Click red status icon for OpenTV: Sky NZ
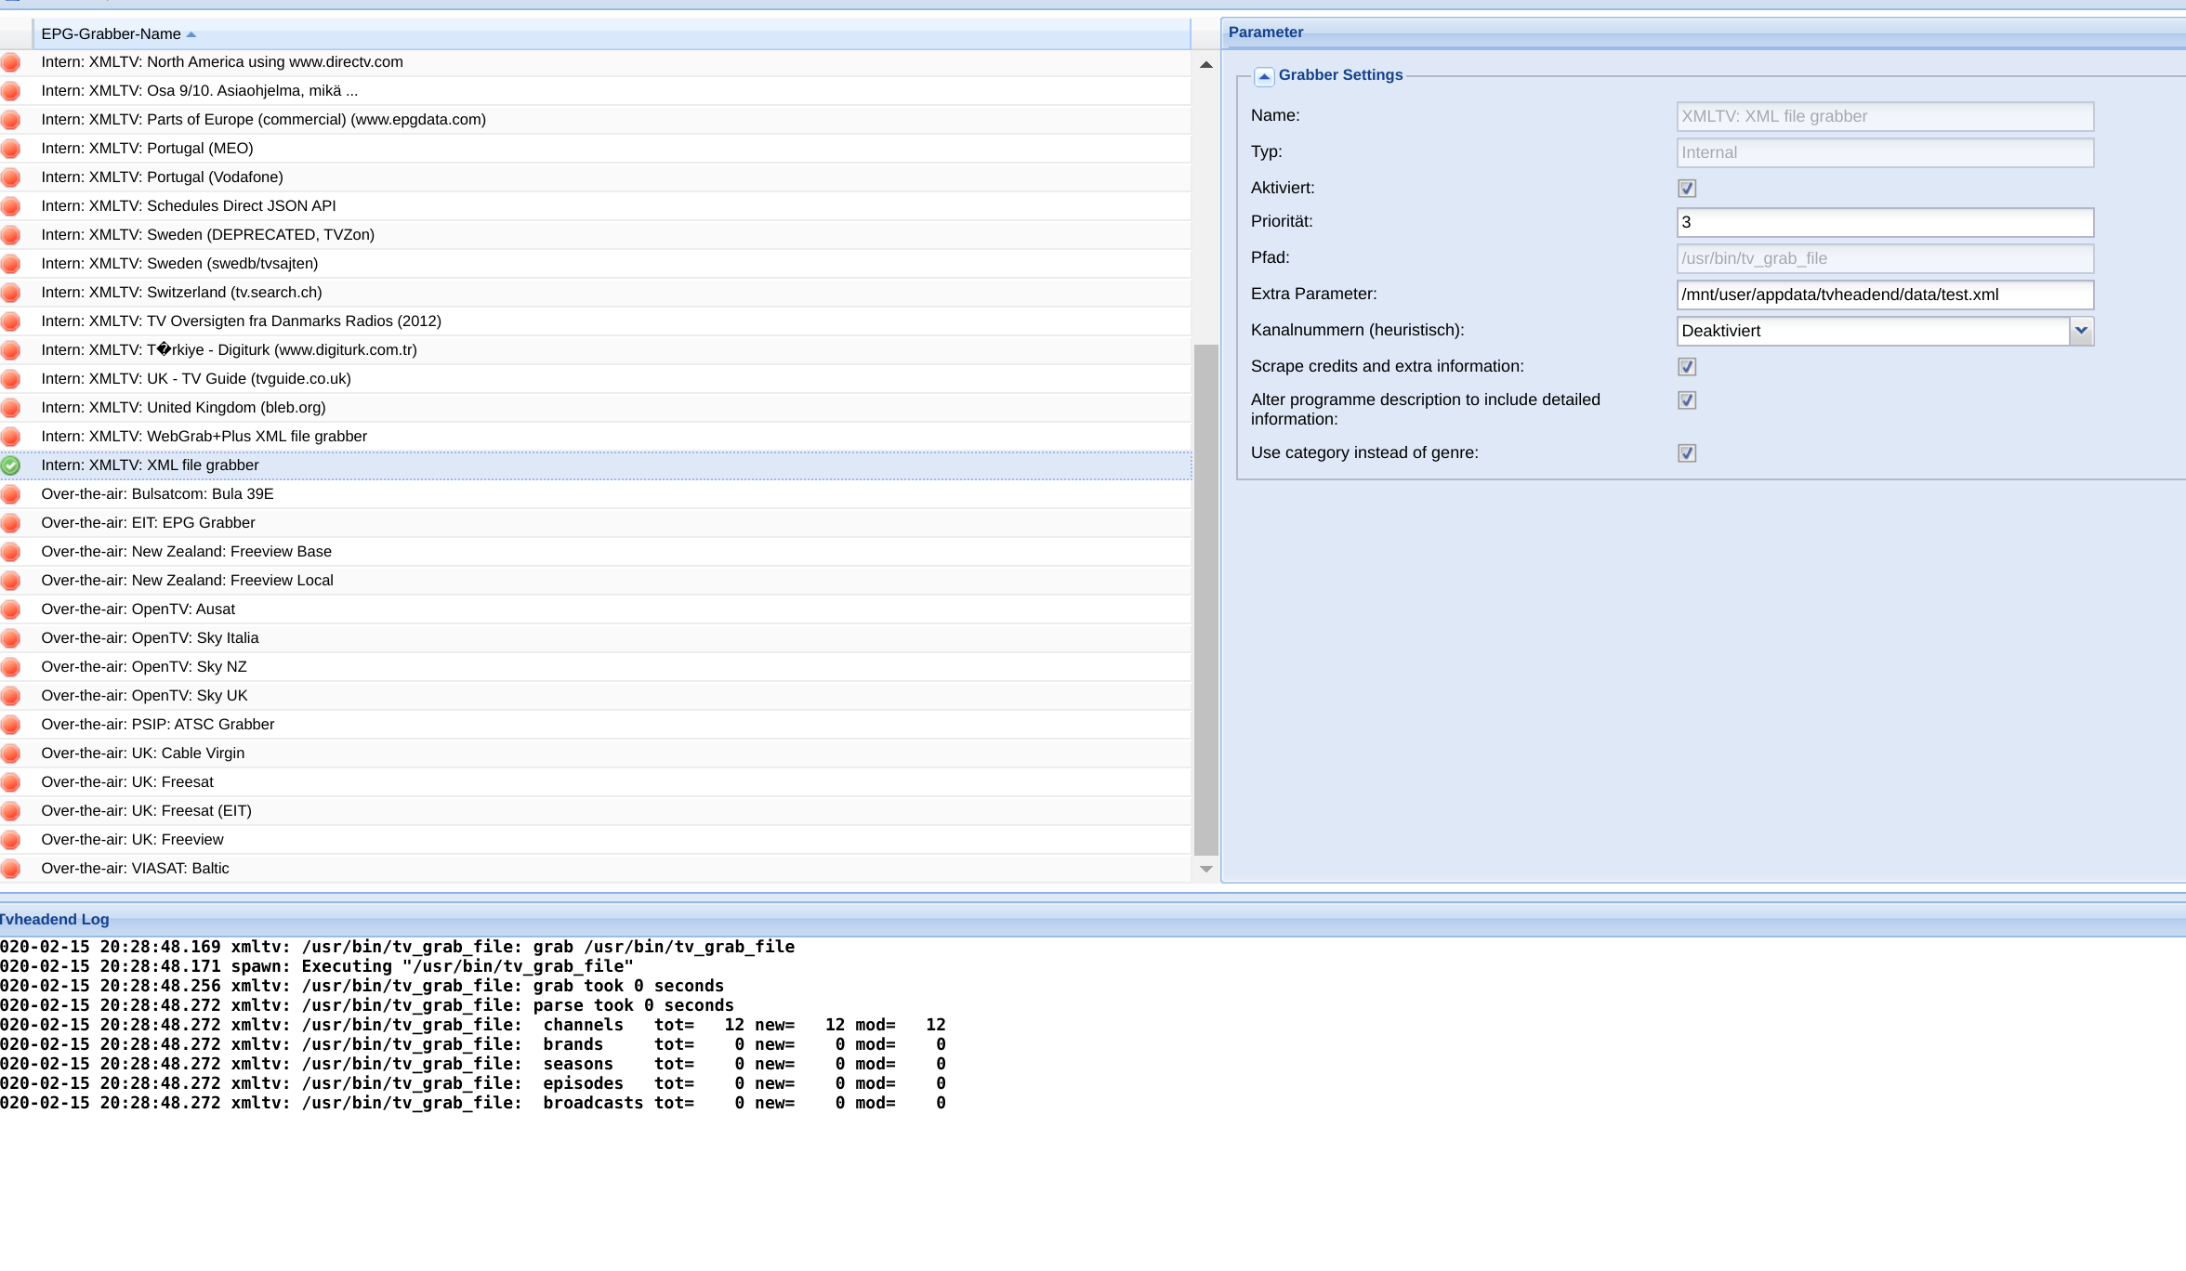The height and width of the screenshot is (1271, 2186). point(11,667)
